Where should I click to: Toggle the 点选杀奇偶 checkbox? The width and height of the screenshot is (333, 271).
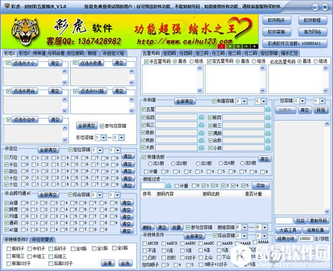75,63
